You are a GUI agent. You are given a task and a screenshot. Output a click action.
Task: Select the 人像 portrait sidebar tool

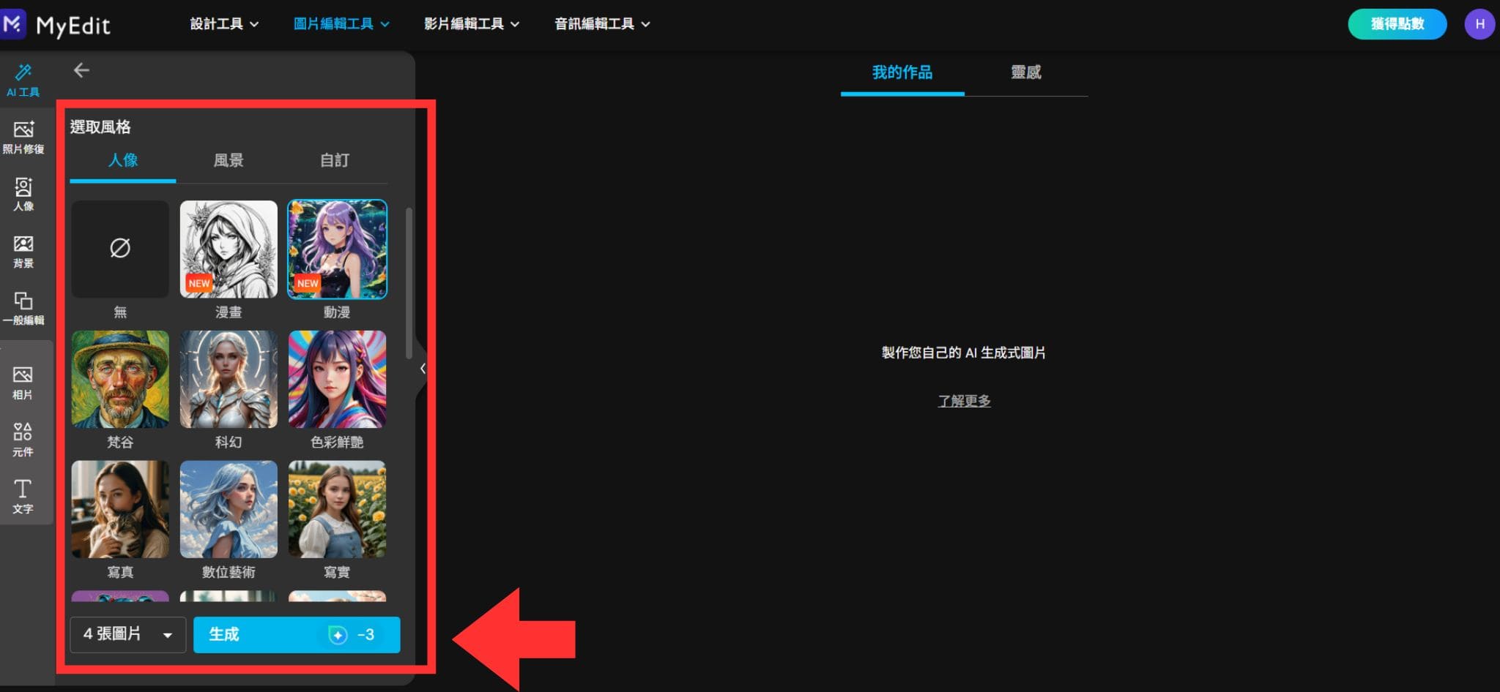(x=23, y=195)
